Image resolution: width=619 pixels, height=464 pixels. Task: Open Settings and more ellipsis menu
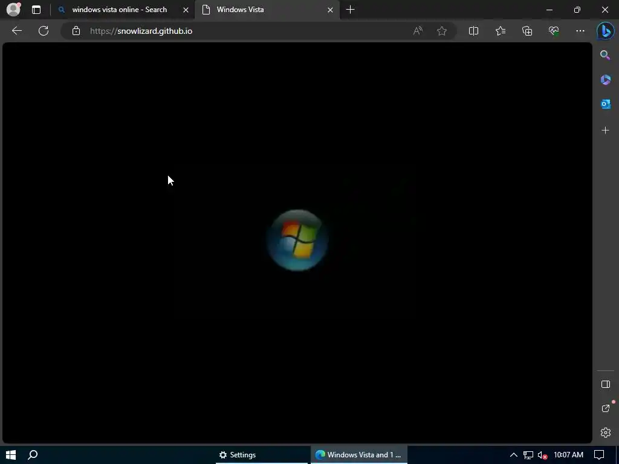580,31
